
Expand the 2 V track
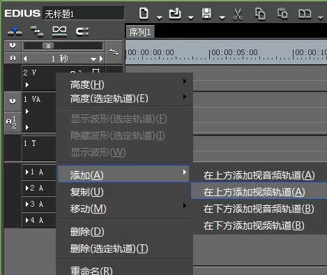(27, 85)
